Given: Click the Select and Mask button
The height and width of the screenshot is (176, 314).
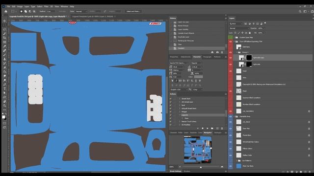Looking at the screenshot, I should coord(133,11).
